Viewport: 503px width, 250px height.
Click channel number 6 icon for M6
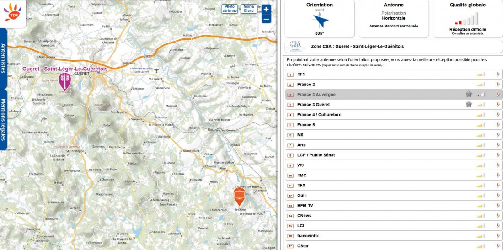pos(291,135)
